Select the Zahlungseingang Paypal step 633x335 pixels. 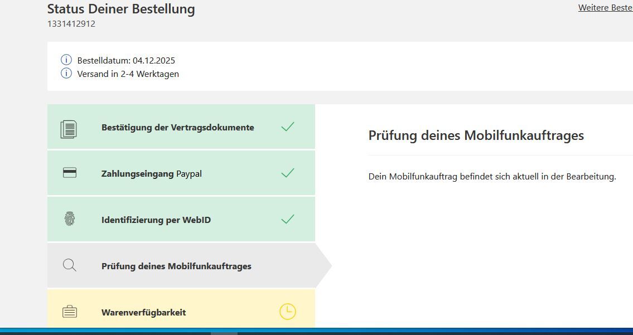coord(152,174)
